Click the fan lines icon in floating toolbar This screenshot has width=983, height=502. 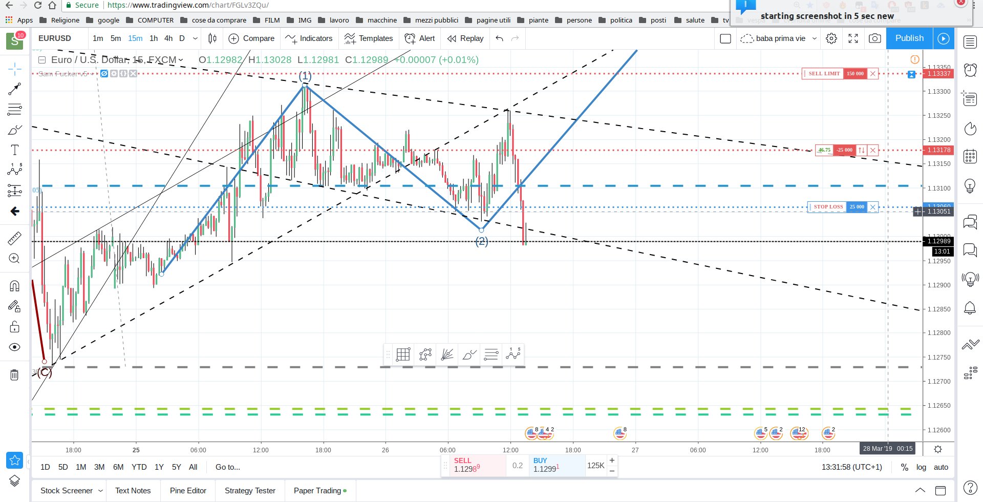pyautogui.click(x=447, y=354)
